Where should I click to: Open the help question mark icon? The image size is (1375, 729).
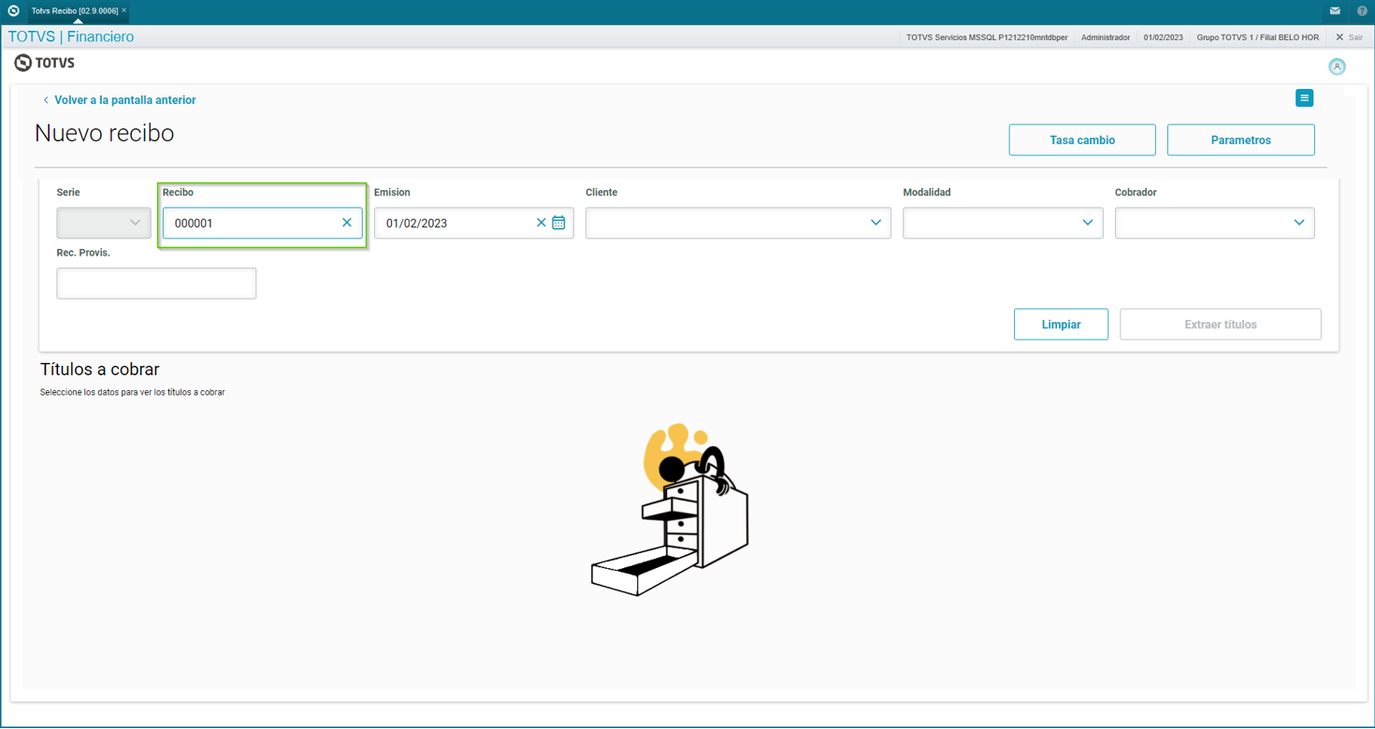[1362, 11]
